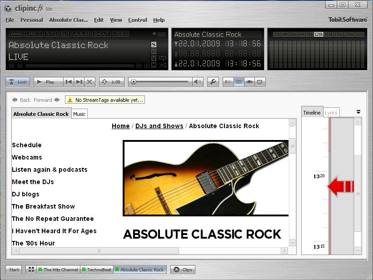Screen dimensions: 373x280
Task: Click the web page horizontal scrollbar
Action: (x=150, y=250)
